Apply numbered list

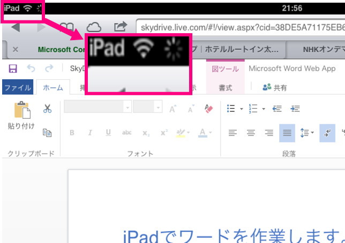(253, 109)
